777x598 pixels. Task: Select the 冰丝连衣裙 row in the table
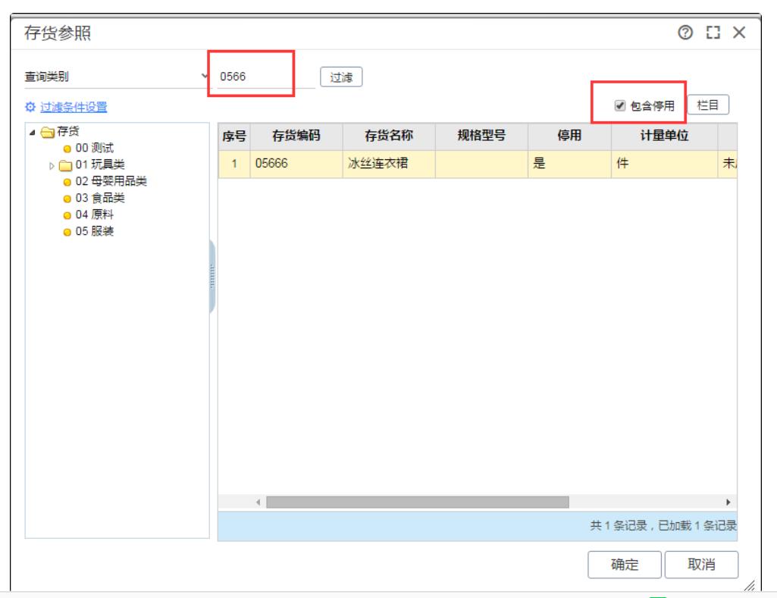[388, 164]
